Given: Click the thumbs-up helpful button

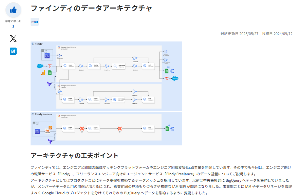Looking at the screenshot, I should (x=13, y=10).
